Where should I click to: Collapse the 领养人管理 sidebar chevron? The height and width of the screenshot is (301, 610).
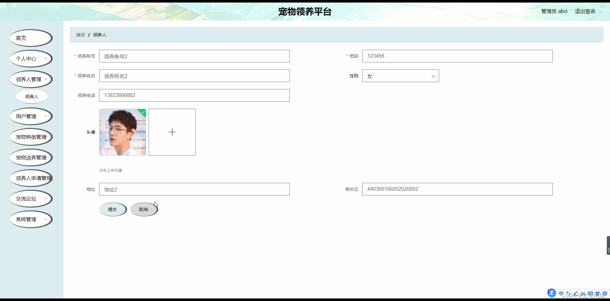click(x=46, y=79)
